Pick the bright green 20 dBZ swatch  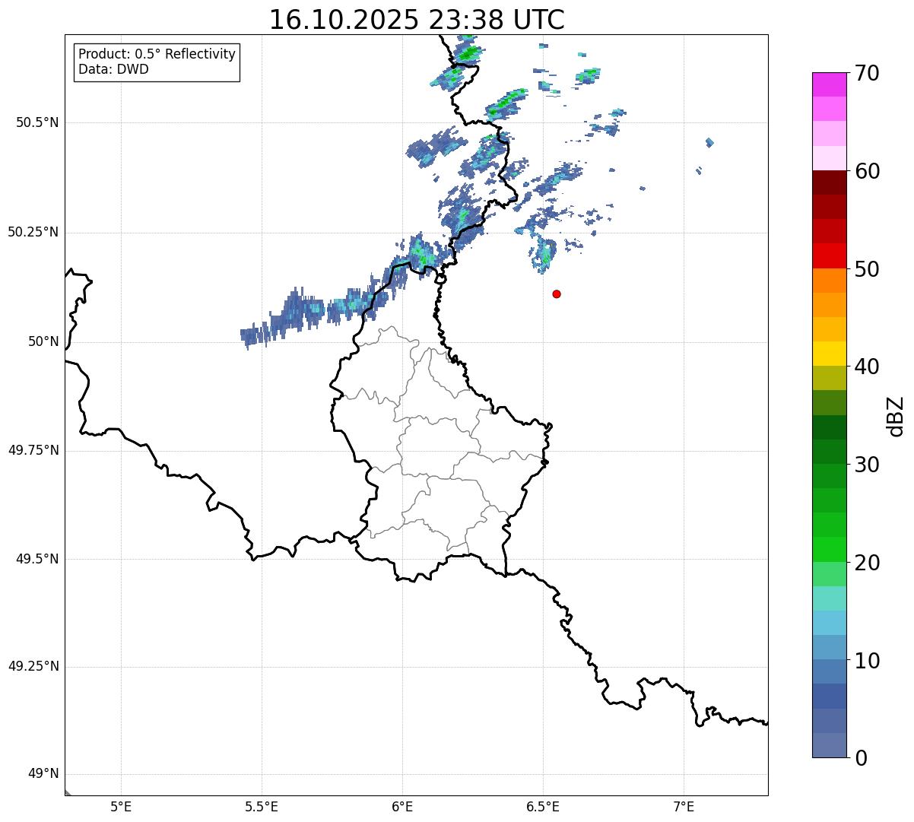[829, 550]
